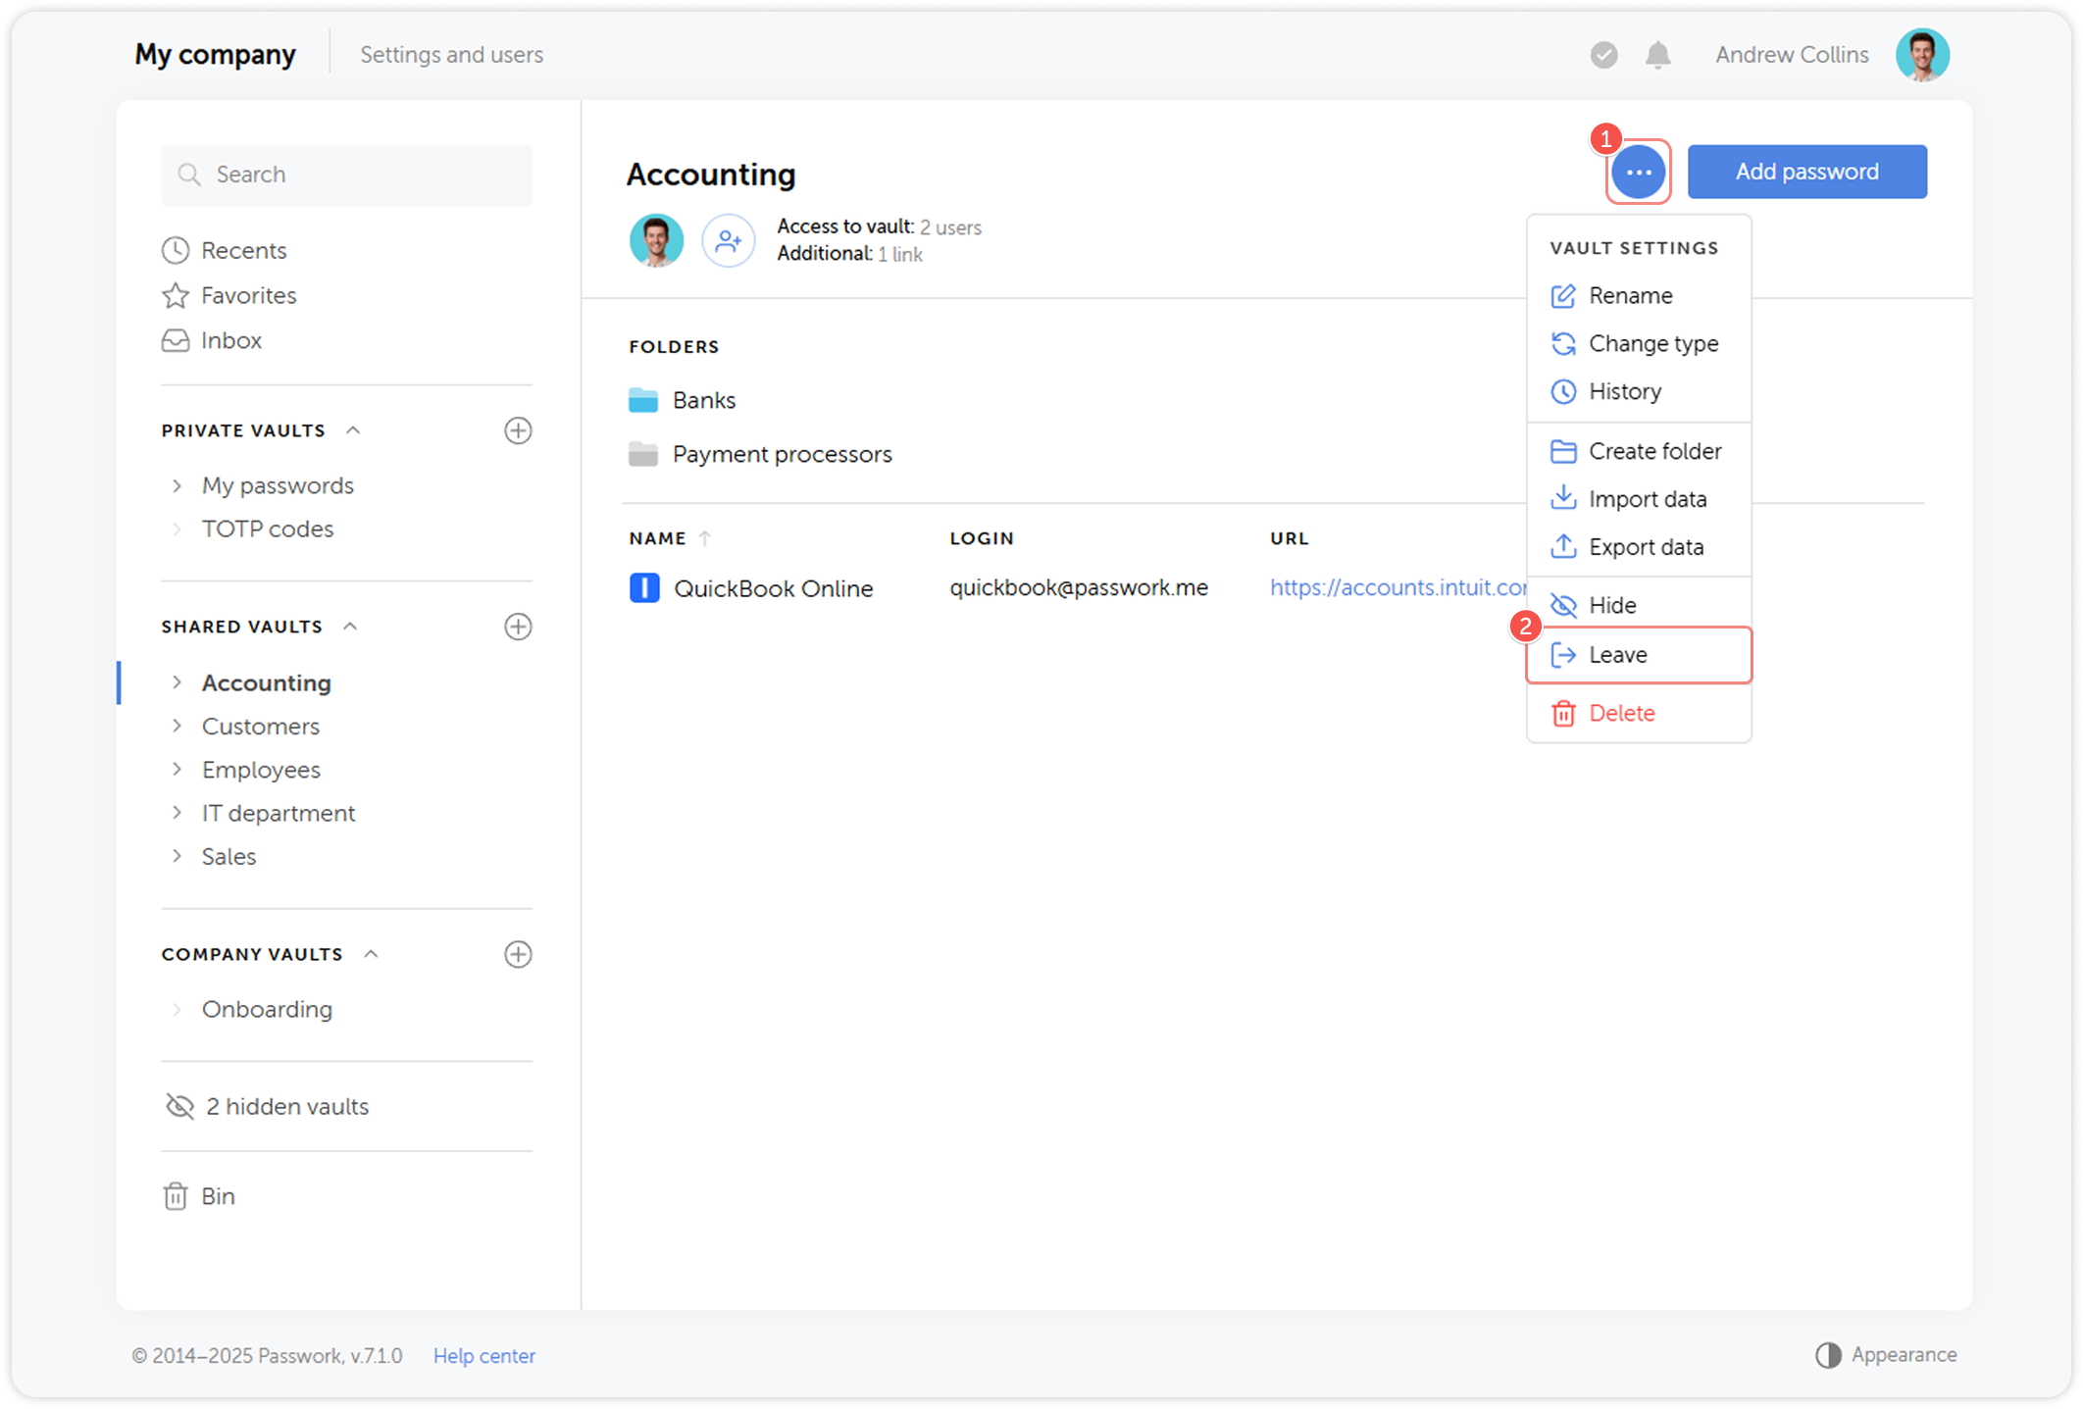Click the invite user icon beside the avatar

pos(729,240)
